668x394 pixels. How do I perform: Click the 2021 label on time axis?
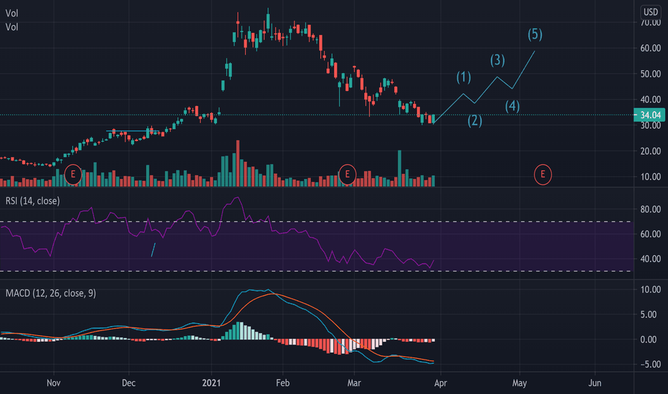click(211, 383)
